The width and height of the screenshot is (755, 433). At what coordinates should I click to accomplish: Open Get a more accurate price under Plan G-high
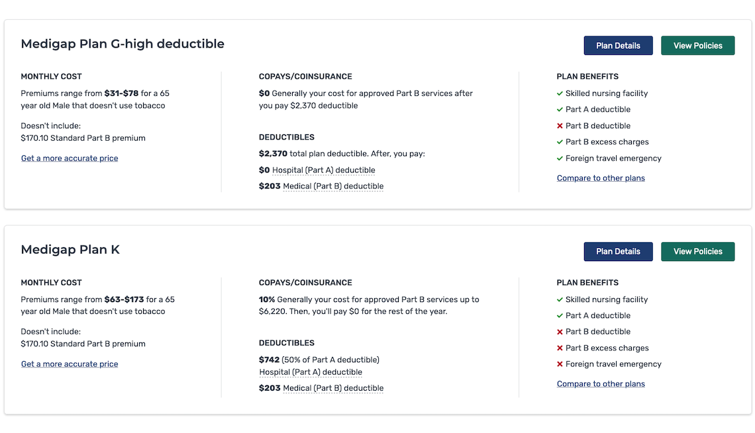(x=69, y=158)
